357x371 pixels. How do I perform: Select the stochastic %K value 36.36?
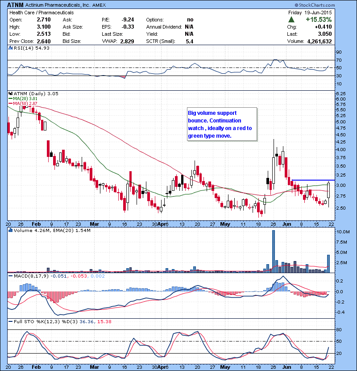tap(86, 321)
